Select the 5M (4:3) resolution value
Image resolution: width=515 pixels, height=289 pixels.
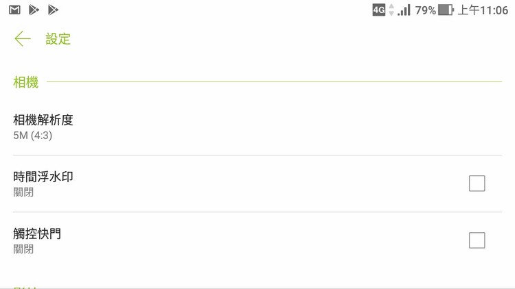click(32, 136)
